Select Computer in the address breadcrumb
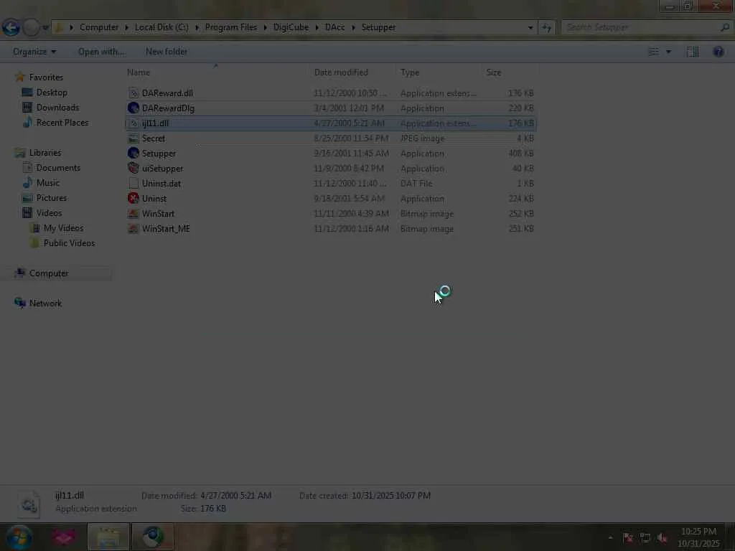 point(99,27)
